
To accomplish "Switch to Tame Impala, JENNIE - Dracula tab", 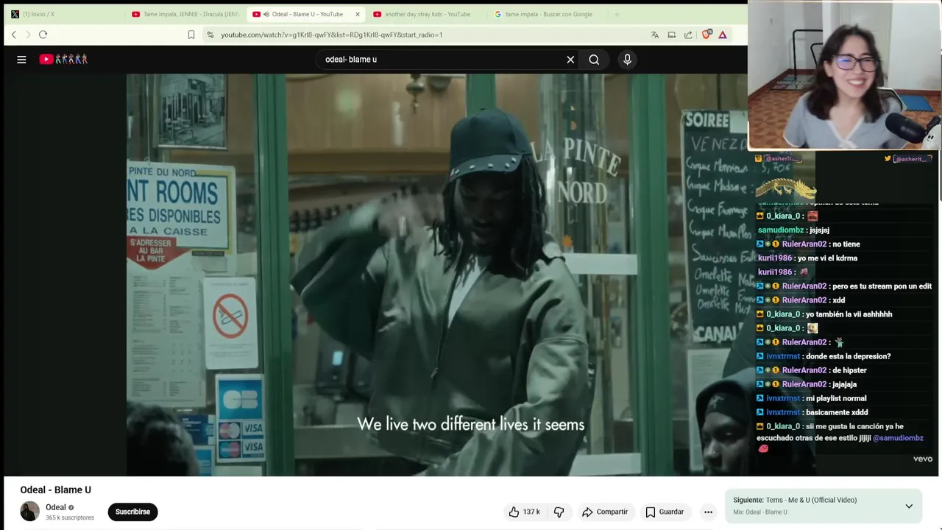I will point(184,14).
